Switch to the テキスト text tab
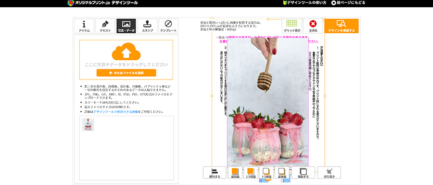433x185 pixels. (105, 26)
